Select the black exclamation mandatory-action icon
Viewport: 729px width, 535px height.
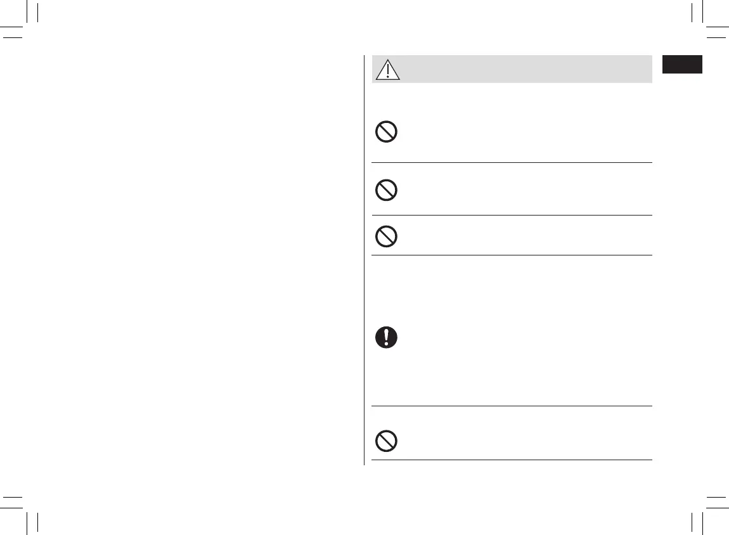[x=387, y=337]
